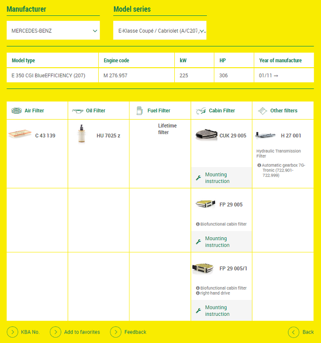Click the Model series heading
Image resolution: width=321 pixels, height=343 pixels.
pyautogui.click(x=132, y=9)
